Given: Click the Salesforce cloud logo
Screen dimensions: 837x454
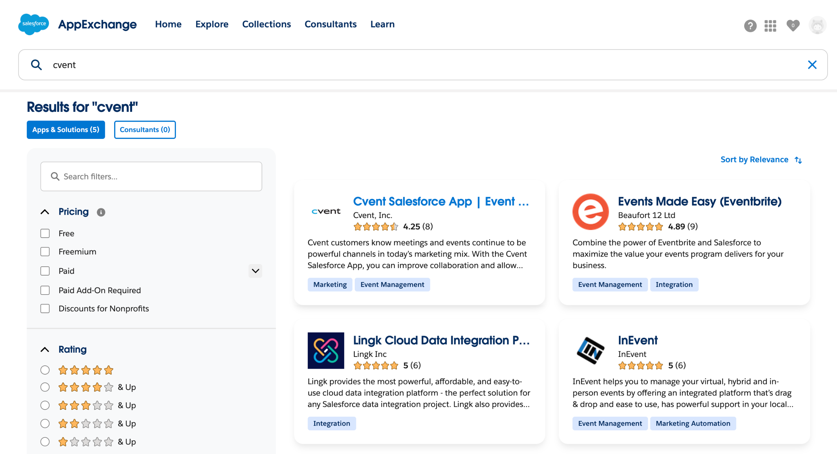Looking at the screenshot, I should 34,24.
